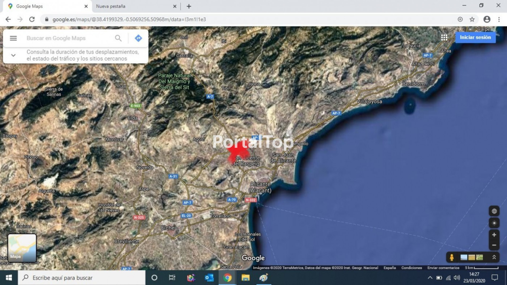Open directions with the blue arrow icon
Screen dimensions: 507x285
pyautogui.click(x=138, y=38)
